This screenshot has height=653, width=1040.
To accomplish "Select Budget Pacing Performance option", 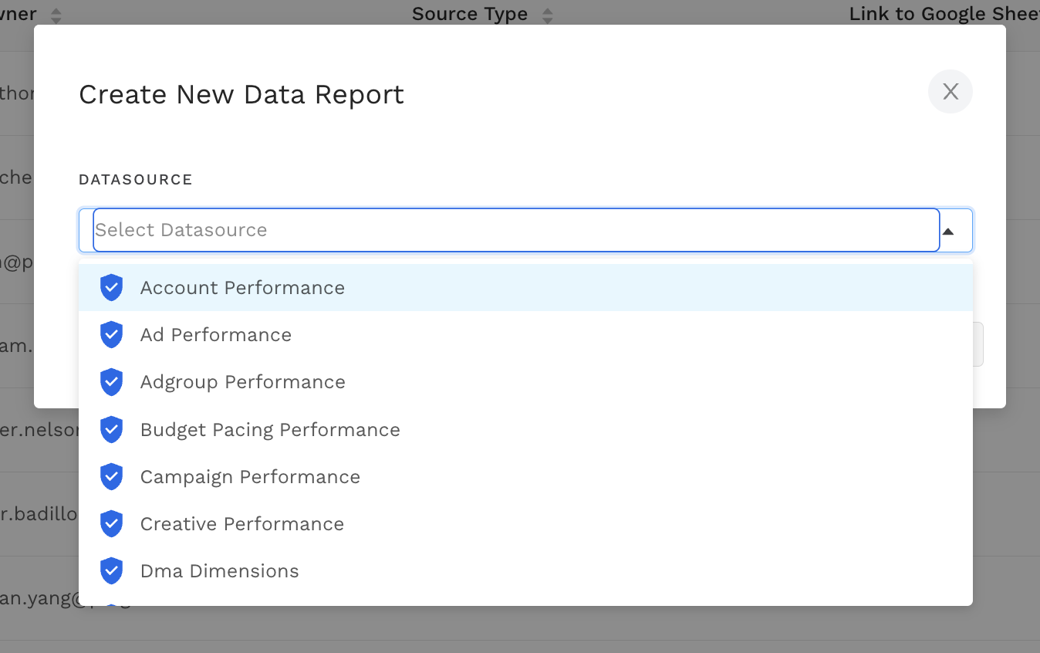I will [x=270, y=430].
